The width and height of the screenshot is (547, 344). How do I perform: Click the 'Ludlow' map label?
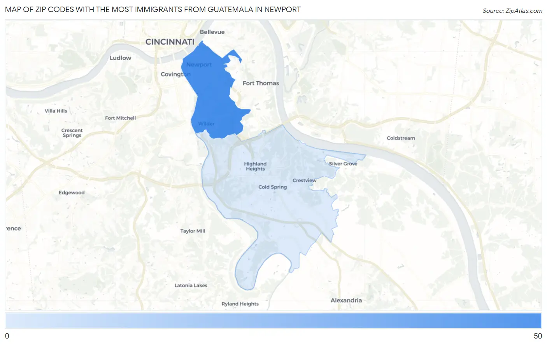(x=120, y=58)
